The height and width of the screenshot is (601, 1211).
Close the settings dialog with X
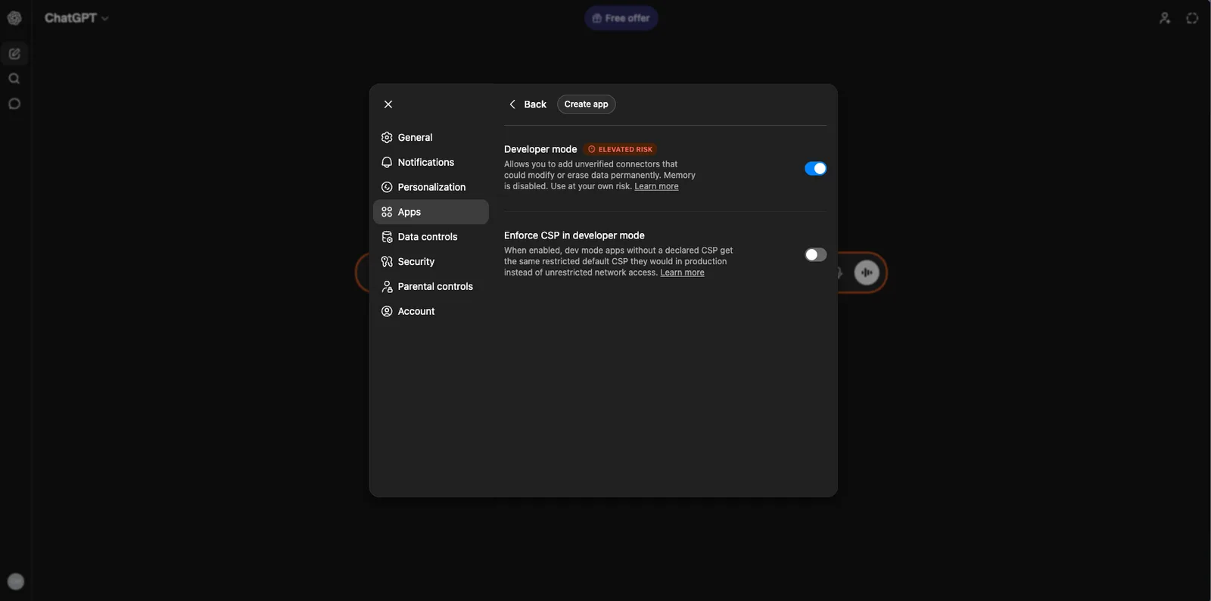pos(388,104)
